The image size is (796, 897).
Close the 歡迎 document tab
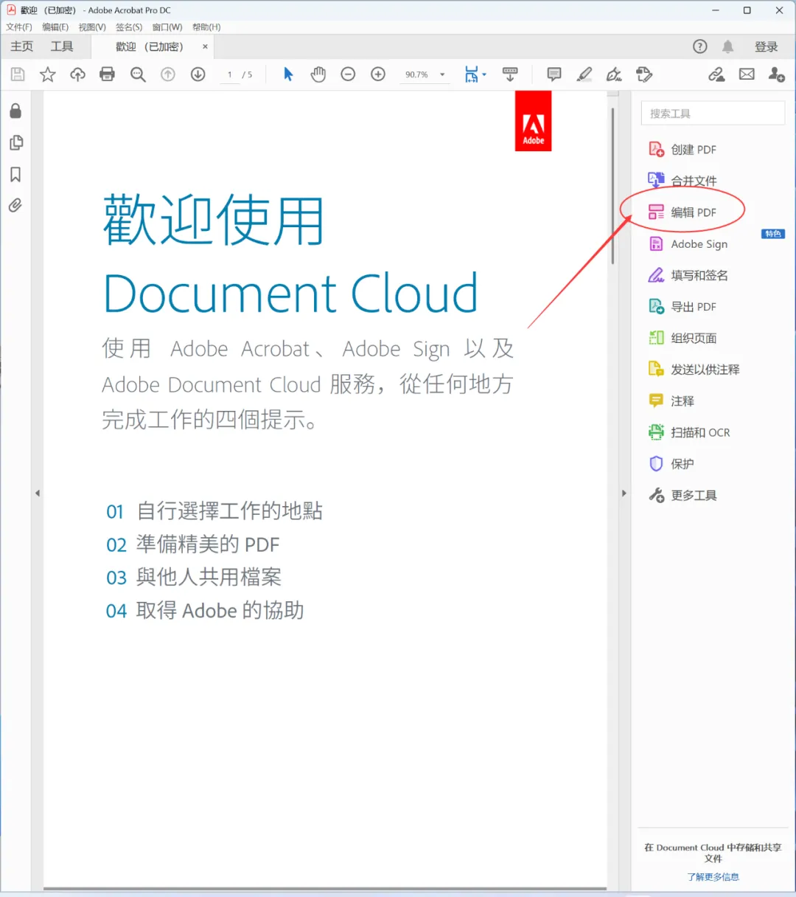[x=205, y=46]
